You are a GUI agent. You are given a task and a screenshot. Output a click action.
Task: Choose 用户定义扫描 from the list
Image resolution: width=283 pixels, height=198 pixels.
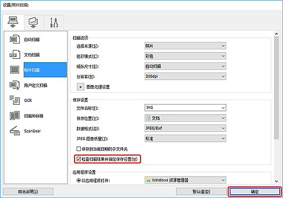tap(36, 85)
